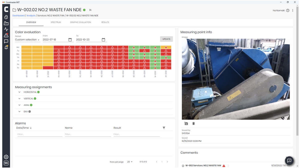Open the notifications bell in sidebar

coord(6,47)
